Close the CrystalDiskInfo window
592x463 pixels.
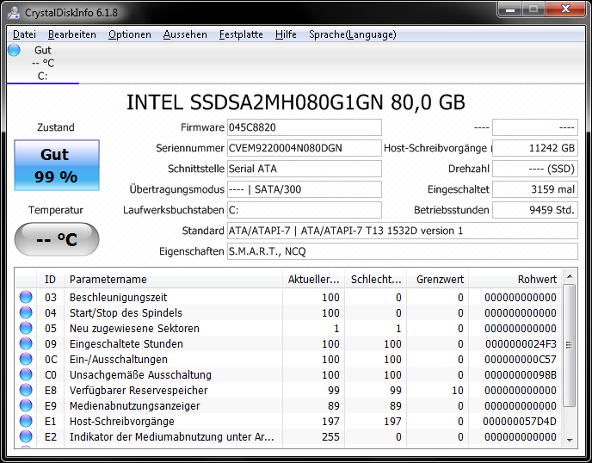(x=565, y=9)
